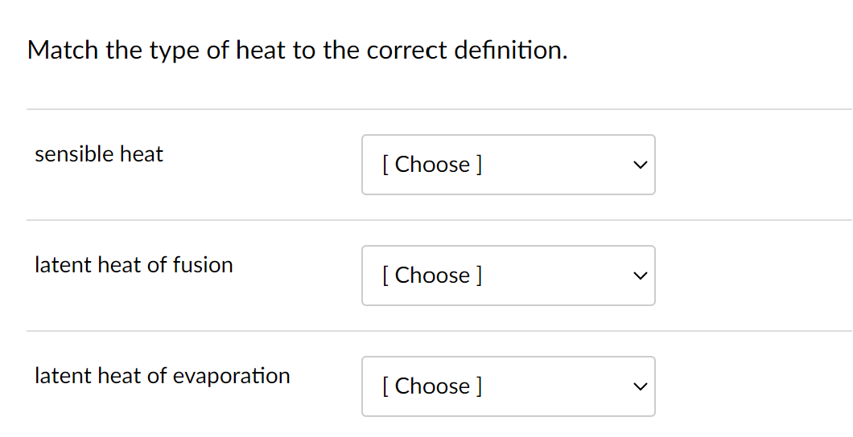Click "[ Choose ]" placeholder beside latent heat of fusion

[432, 276]
